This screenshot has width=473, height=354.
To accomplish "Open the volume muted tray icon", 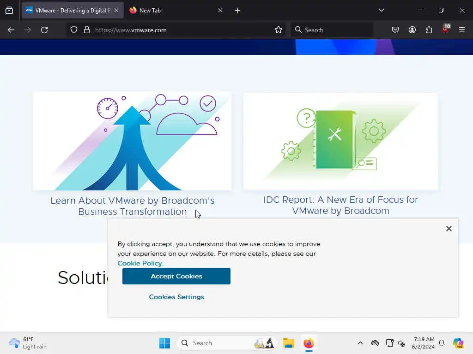I will tap(401, 343).
